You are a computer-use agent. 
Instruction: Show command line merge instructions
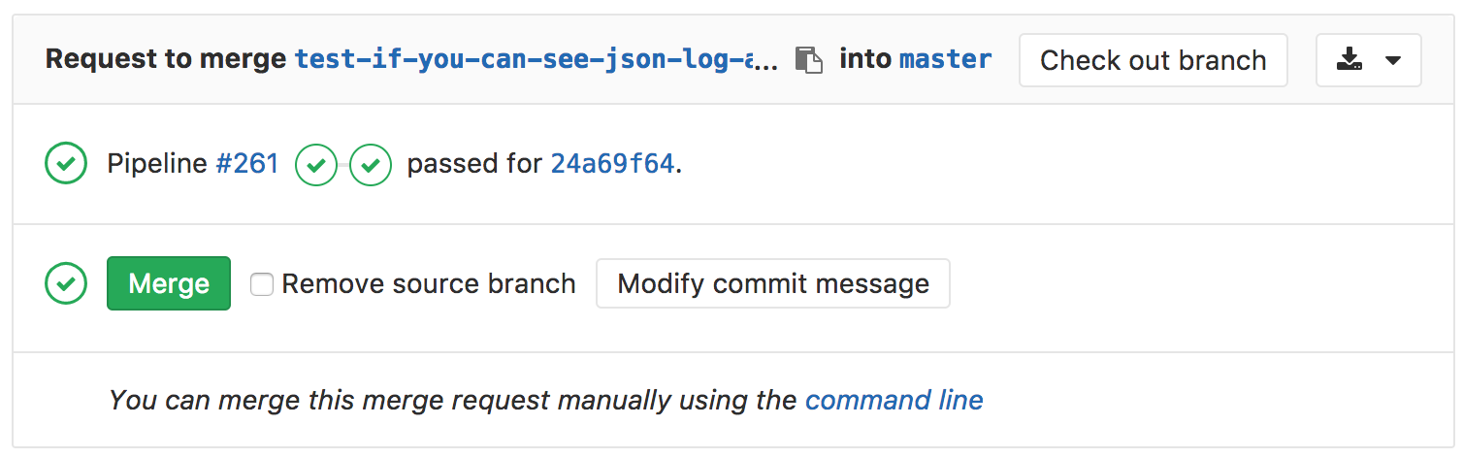(894, 400)
